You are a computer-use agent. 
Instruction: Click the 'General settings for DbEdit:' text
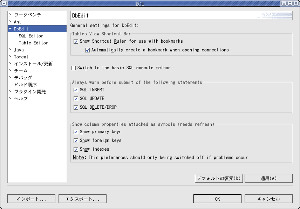[104, 26]
